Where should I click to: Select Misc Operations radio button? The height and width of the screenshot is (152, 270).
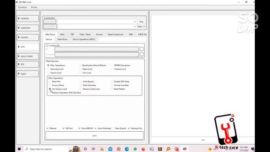point(48,65)
